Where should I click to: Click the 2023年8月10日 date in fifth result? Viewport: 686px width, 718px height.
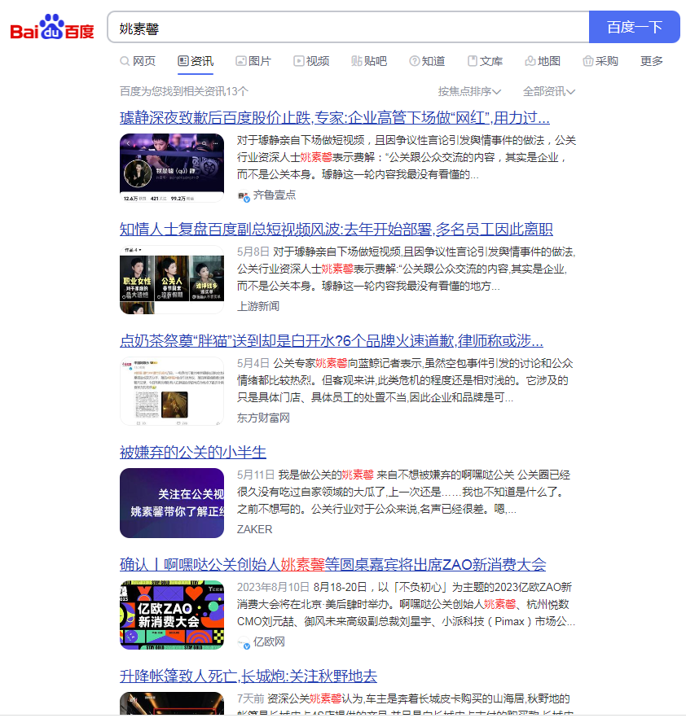[273, 587]
